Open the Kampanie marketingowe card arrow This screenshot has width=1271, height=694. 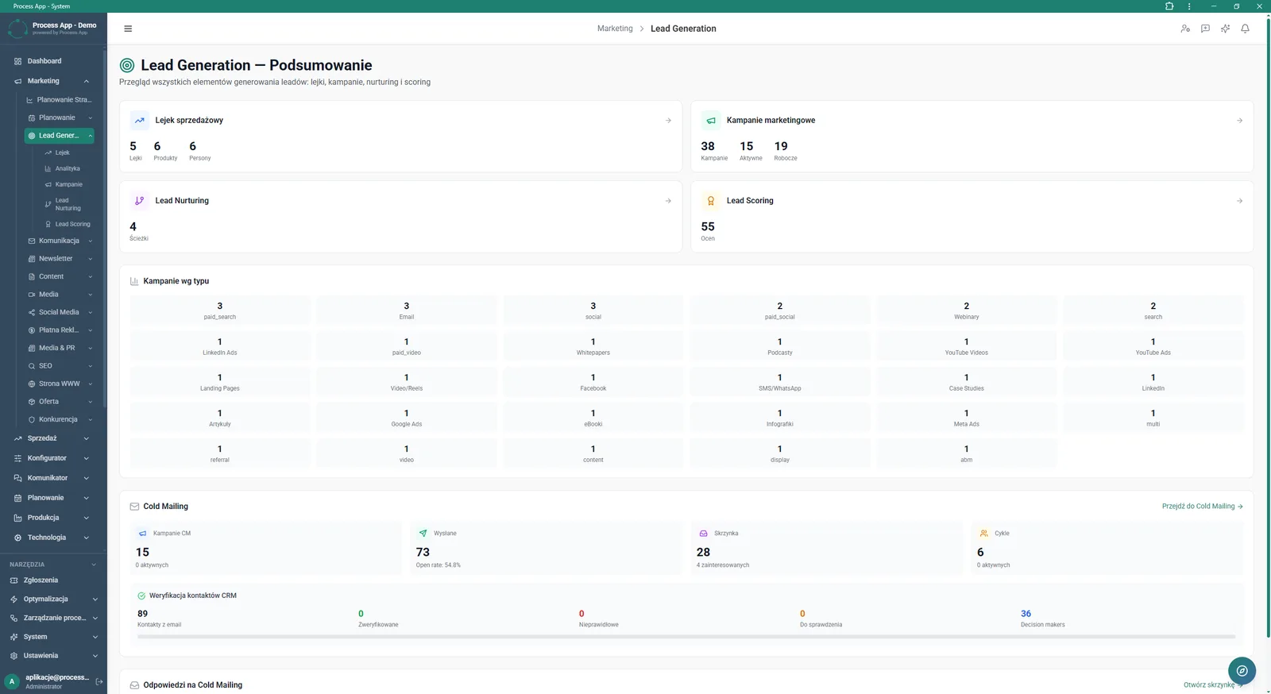pos(1239,121)
